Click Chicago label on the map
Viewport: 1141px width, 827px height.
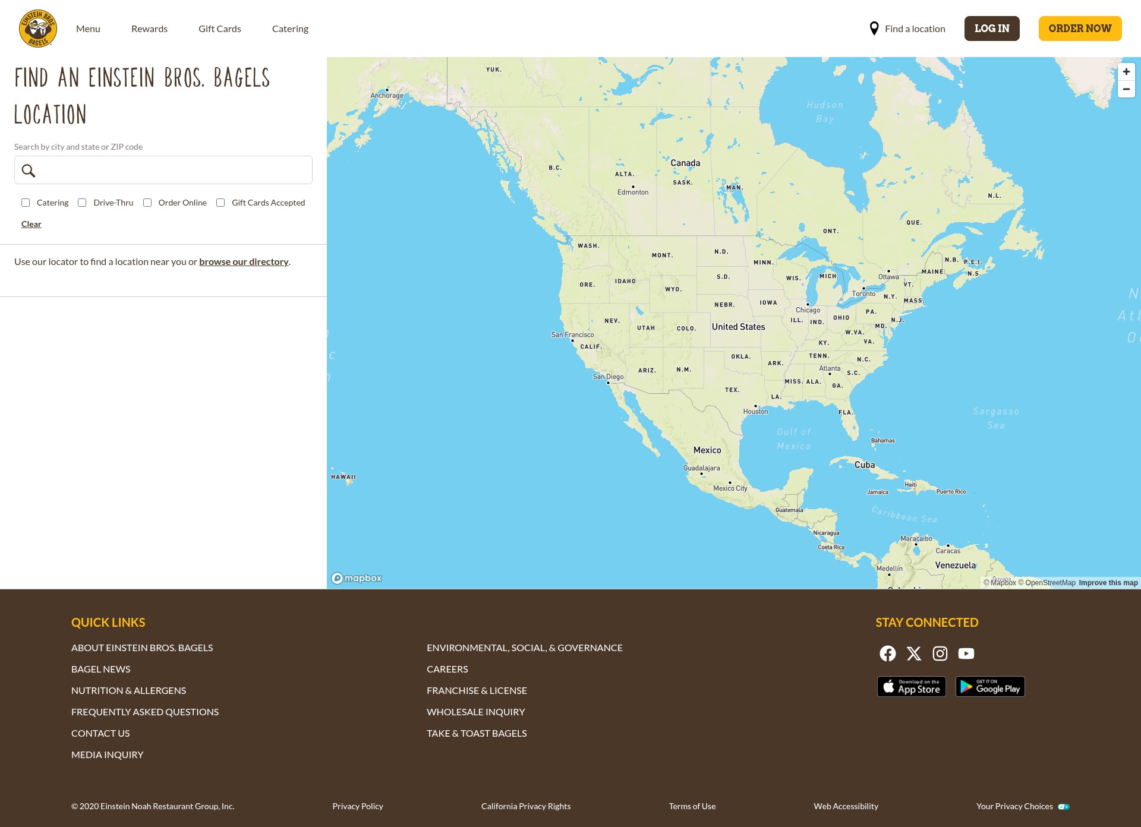coord(808,310)
